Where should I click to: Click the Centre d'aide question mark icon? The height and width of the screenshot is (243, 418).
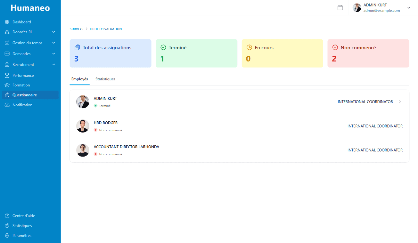click(7, 216)
